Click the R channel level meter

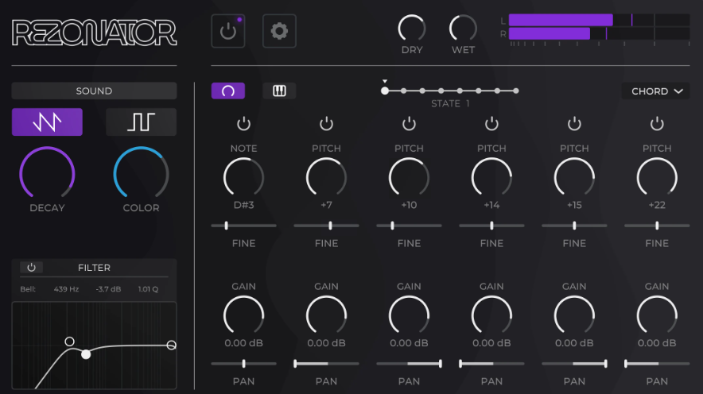point(599,33)
